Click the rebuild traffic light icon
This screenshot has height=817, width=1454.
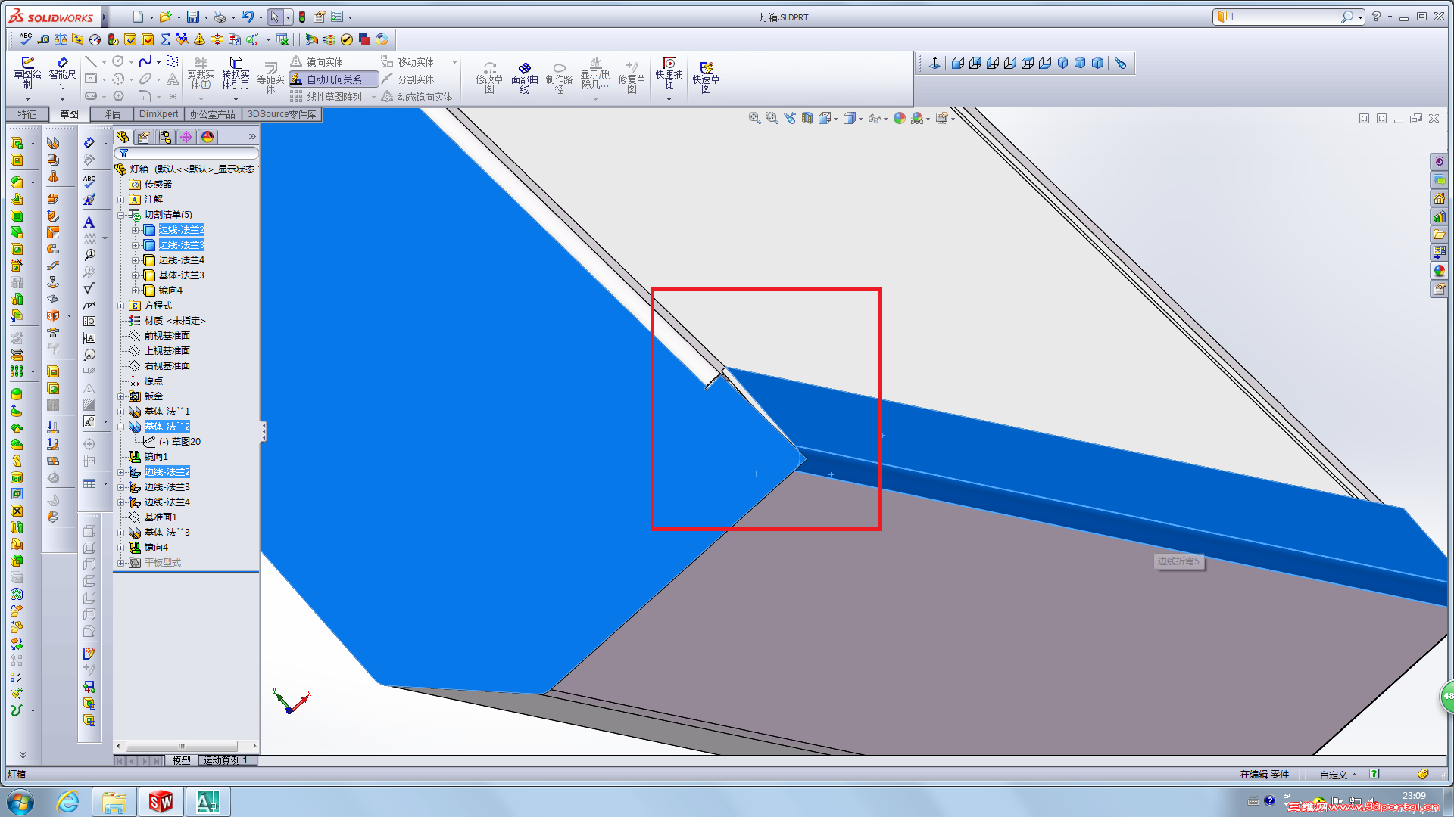[302, 17]
